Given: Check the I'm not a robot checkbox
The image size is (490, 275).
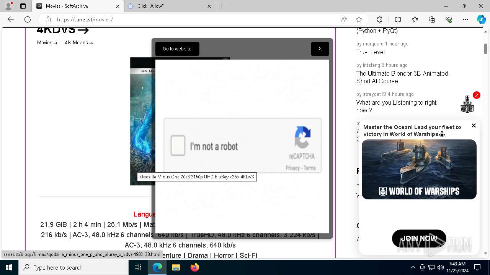Looking at the screenshot, I should point(178,146).
